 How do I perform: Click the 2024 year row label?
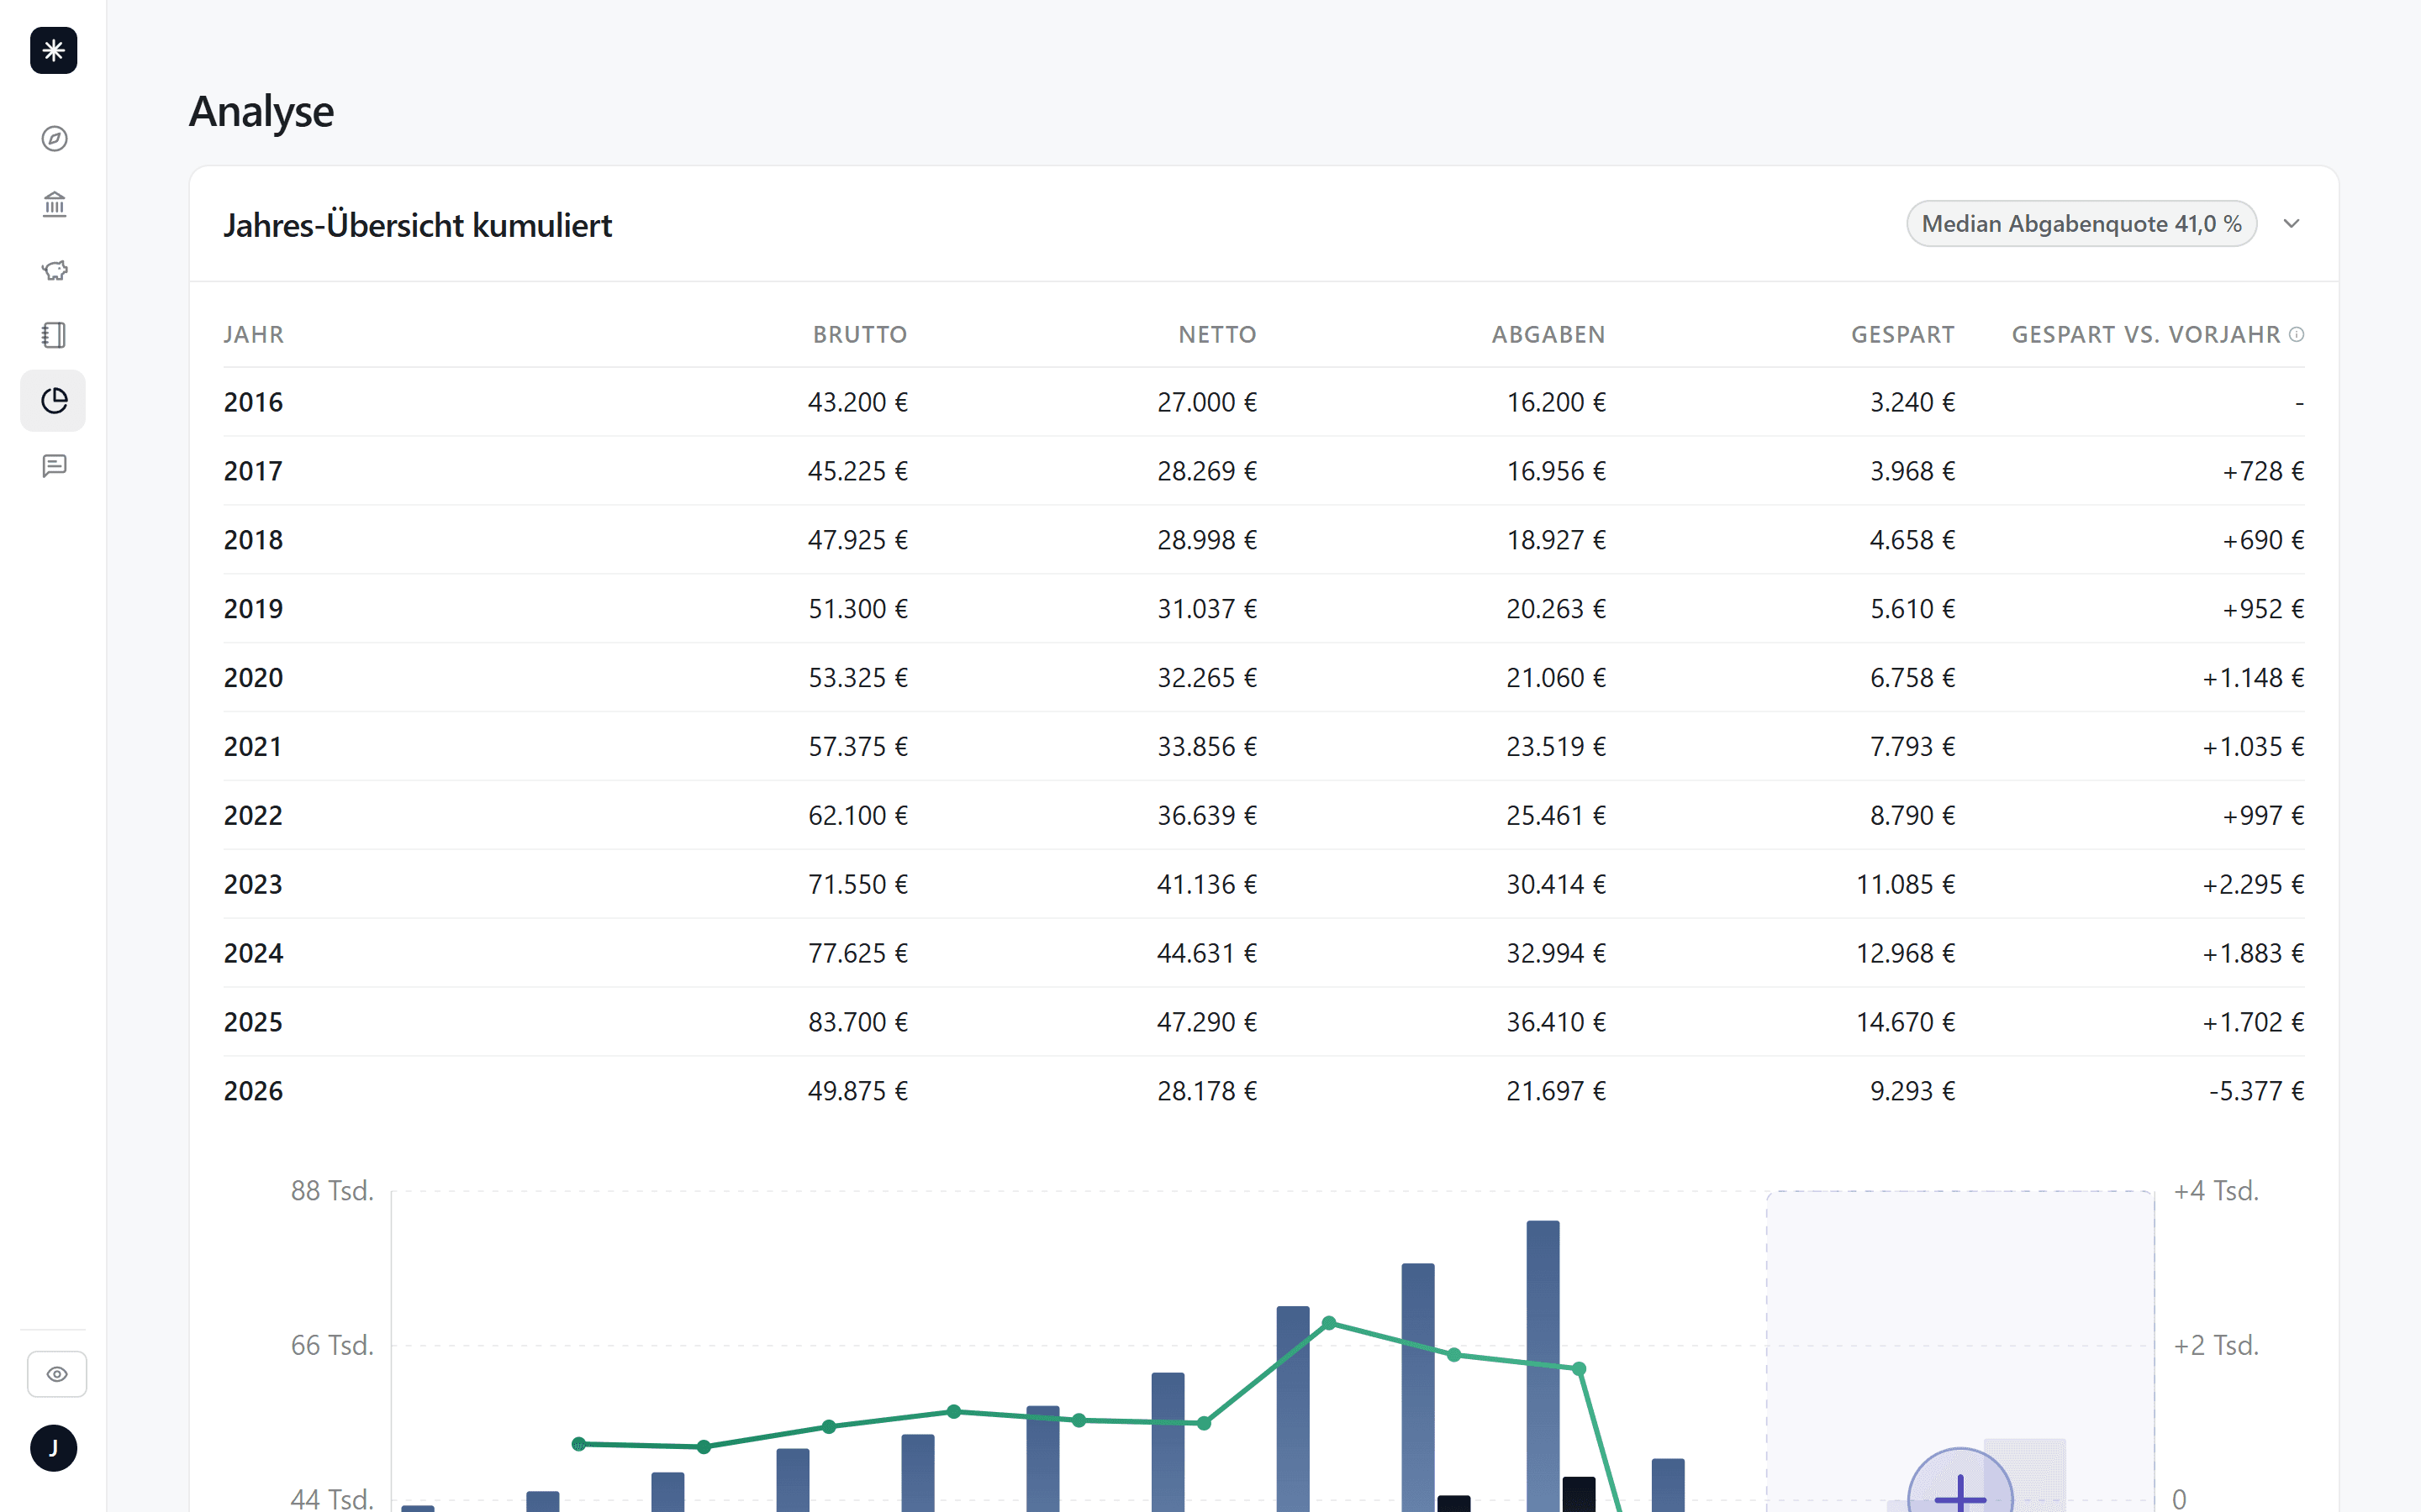[x=254, y=955]
